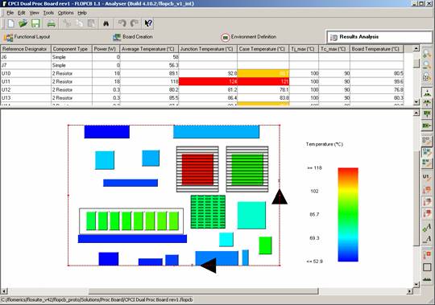This screenshot has height=305, width=435.
Task: Click the Print toolbar icon
Action: (51, 24)
